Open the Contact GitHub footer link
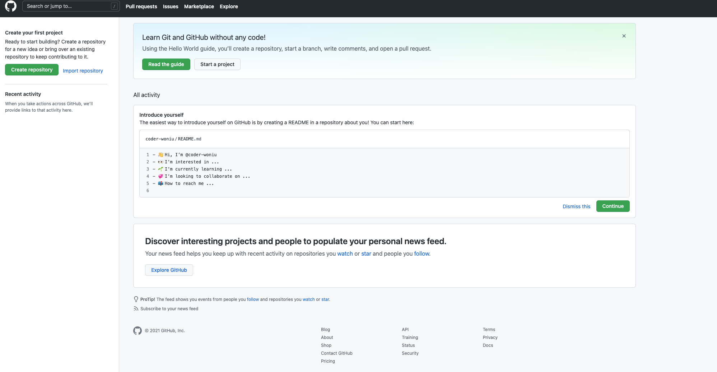Screen dimensions: 717x372 [x=336, y=353]
